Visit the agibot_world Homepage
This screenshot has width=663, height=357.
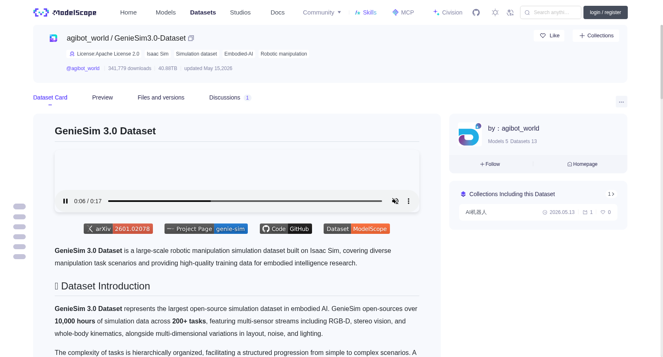click(582, 164)
